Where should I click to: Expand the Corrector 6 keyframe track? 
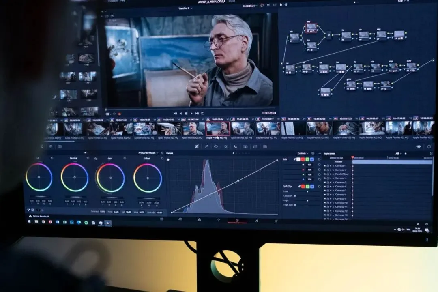pos(333,187)
